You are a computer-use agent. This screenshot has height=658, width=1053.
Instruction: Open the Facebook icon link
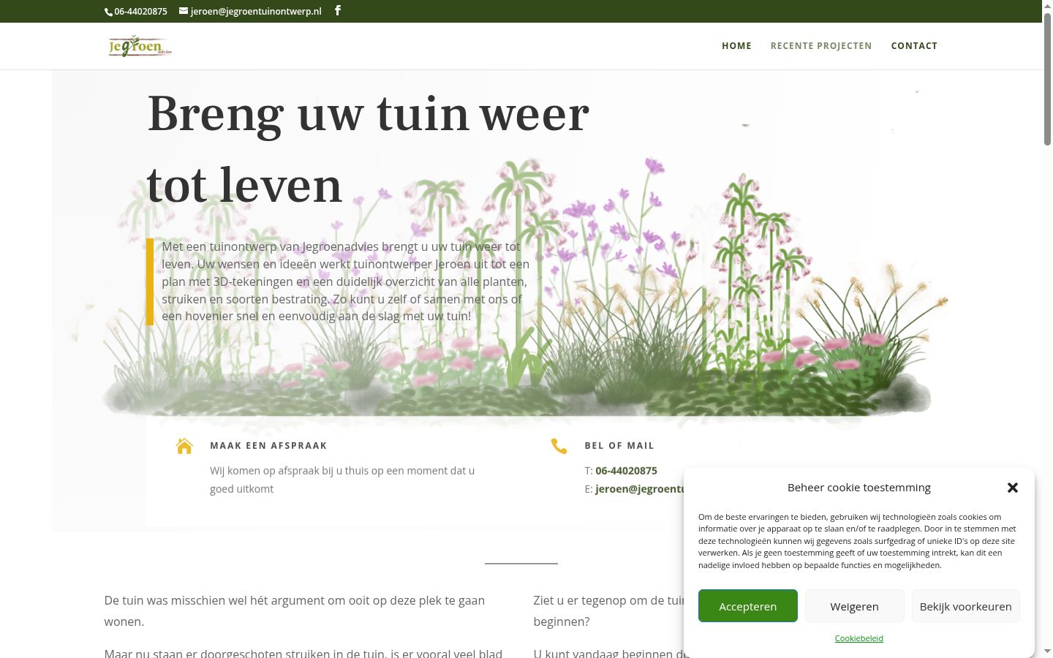point(337,10)
